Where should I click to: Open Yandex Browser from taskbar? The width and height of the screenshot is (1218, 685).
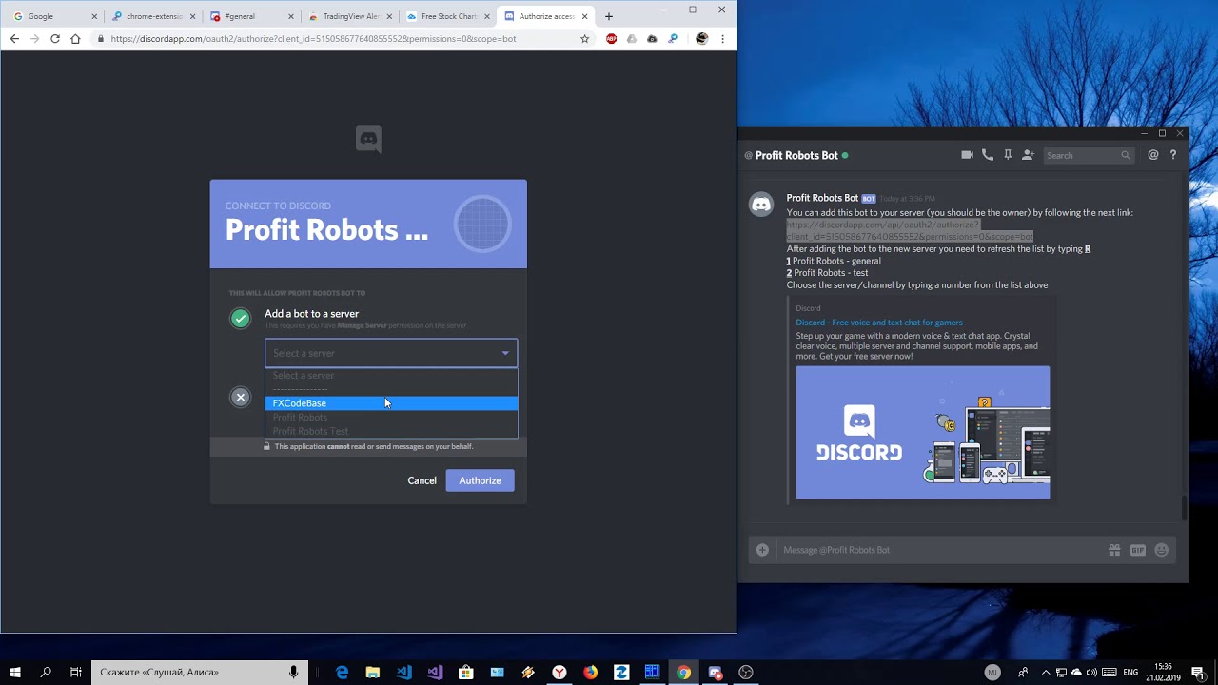point(560,672)
